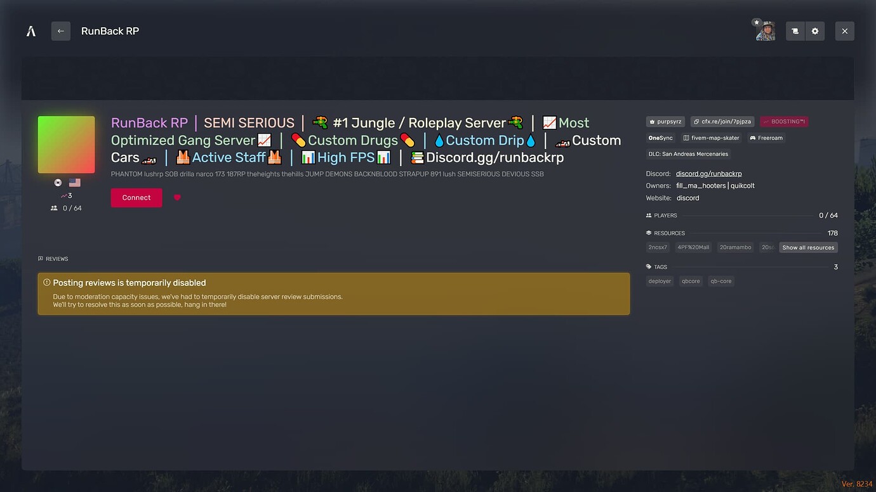Viewport: 876px width, 492px height.
Task: Click the FiveM logo in the top left
Action: [31, 30]
